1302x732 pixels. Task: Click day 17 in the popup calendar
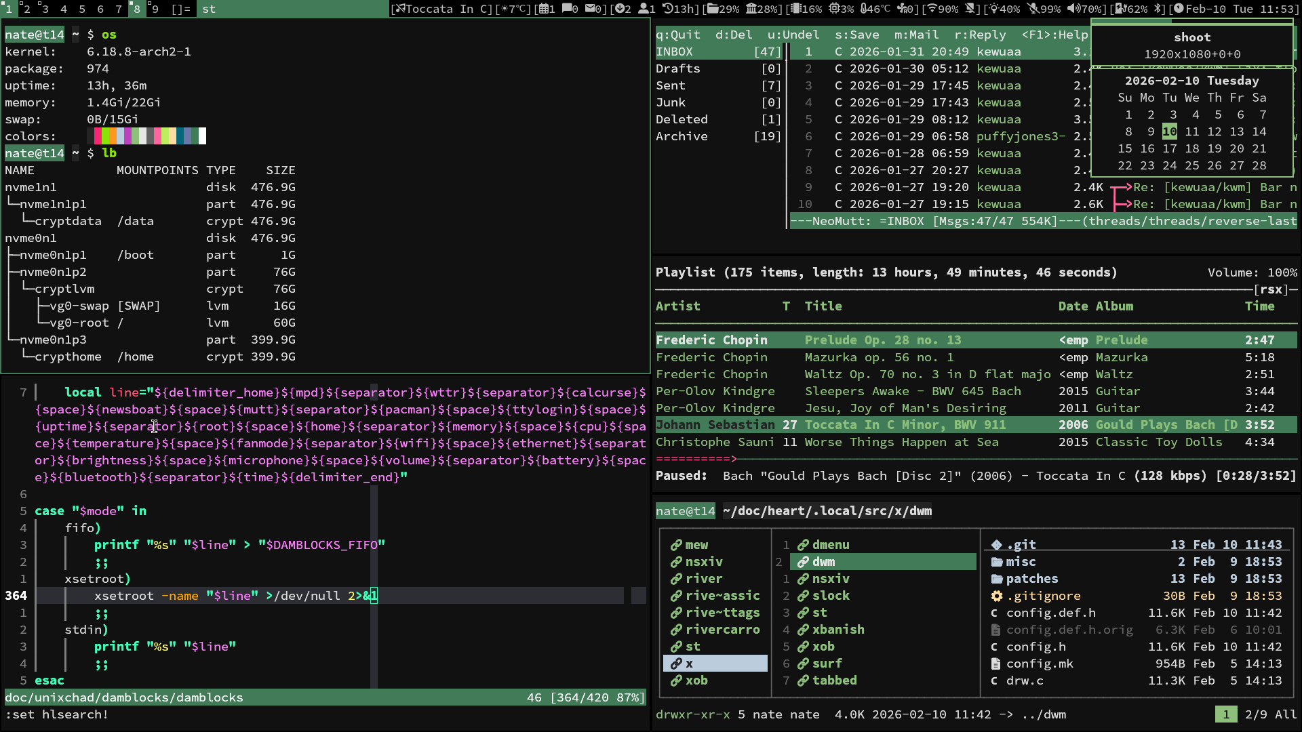pyautogui.click(x=1170, y=148)
